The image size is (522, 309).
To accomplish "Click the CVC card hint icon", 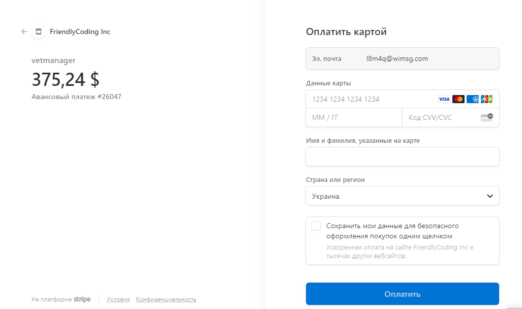I will coord(487,117).
